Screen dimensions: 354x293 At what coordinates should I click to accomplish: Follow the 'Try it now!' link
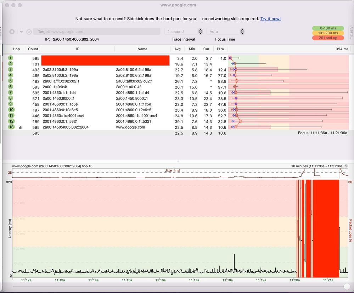pyautogui.click(x=270, y=19)
